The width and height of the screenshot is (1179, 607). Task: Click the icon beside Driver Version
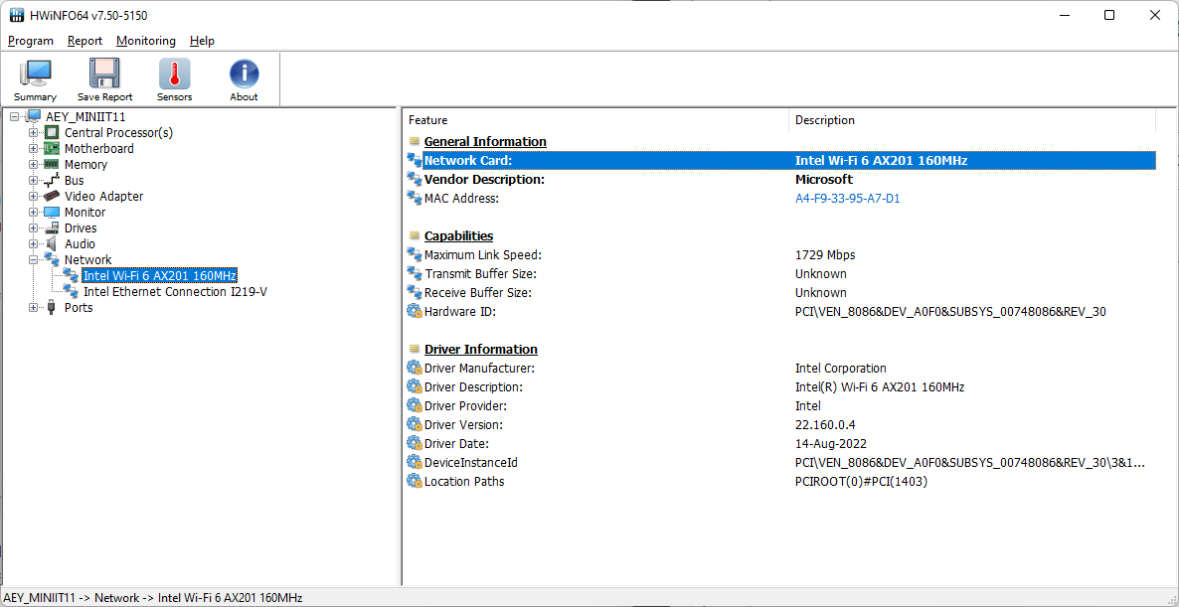[415, 424]
